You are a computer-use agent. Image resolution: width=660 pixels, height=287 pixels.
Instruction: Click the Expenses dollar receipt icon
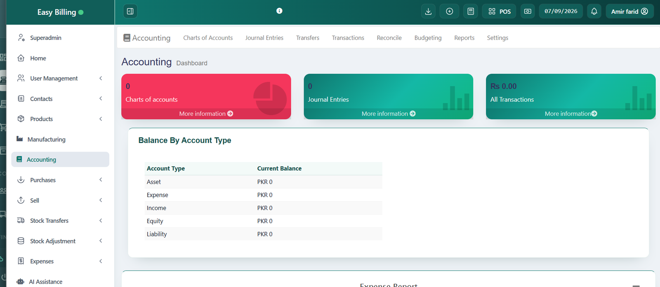tap(21, 261)
